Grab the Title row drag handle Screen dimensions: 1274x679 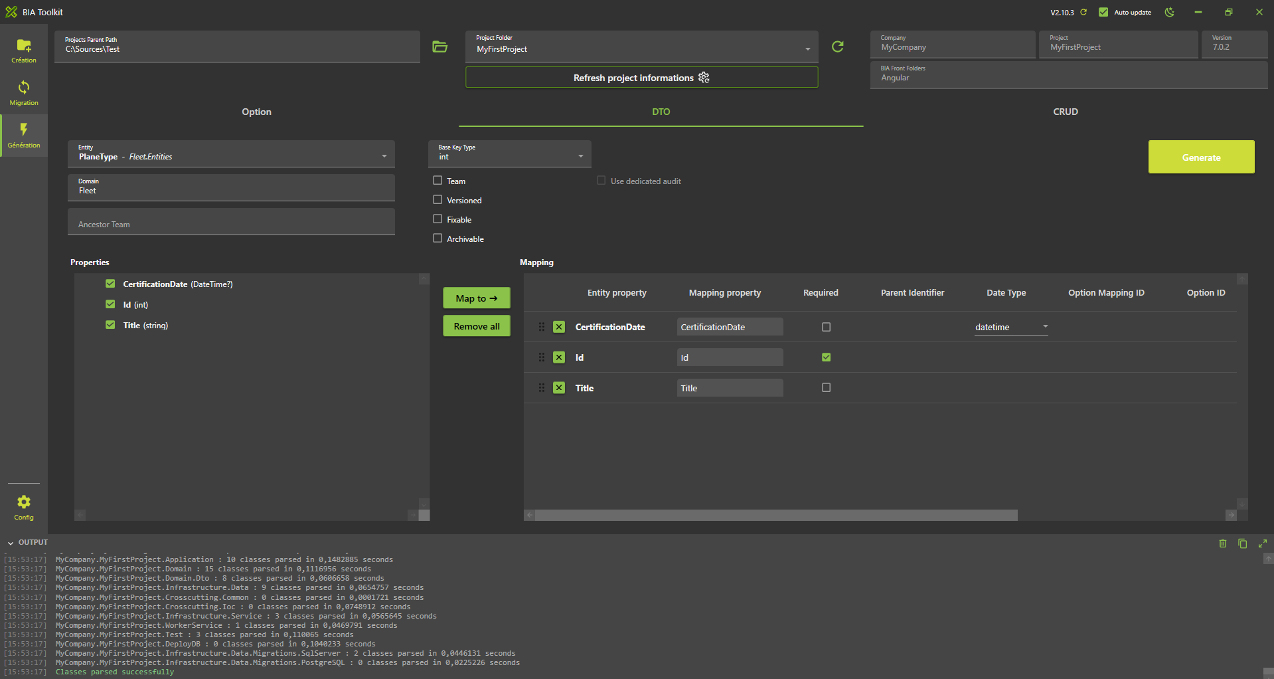tap(542, 388)
